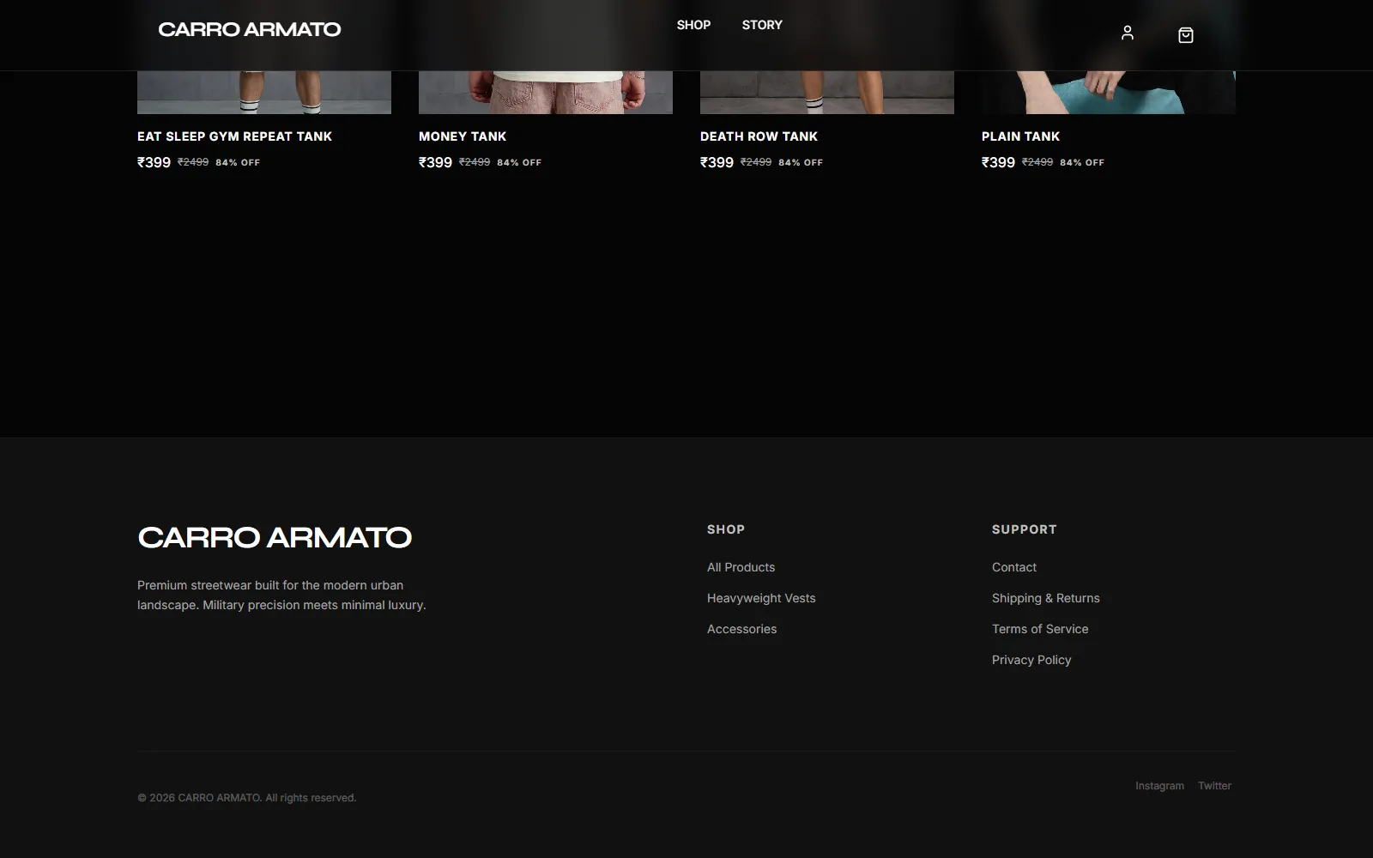Open the user account icon
The image size is (1373, 858).
(1128, 33)
